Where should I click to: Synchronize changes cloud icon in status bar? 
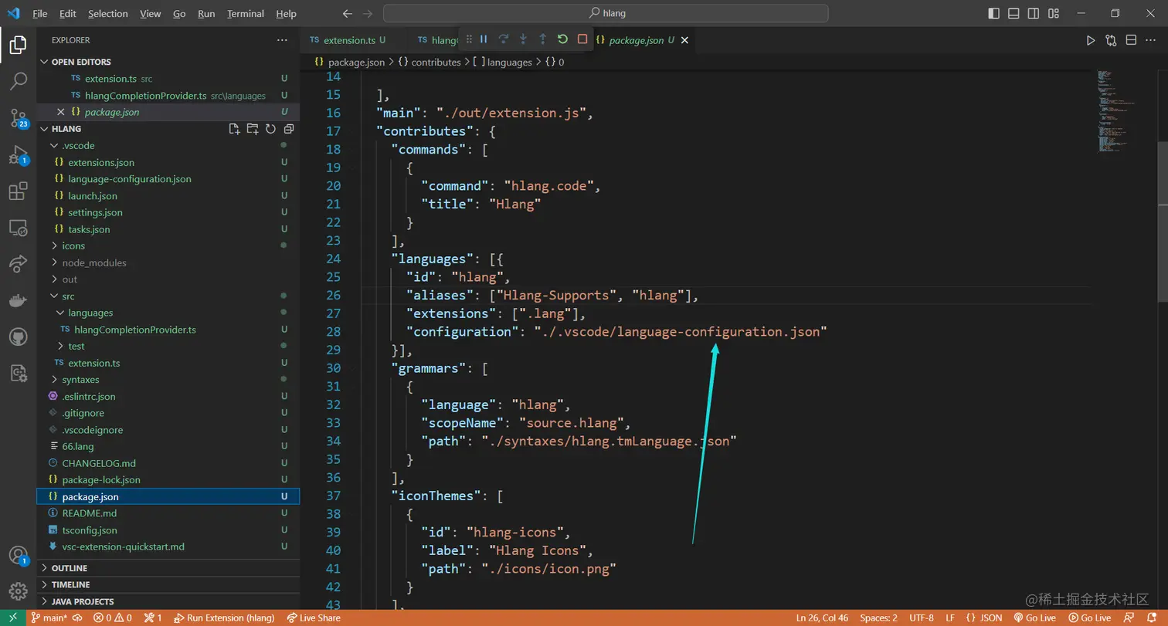77,618
